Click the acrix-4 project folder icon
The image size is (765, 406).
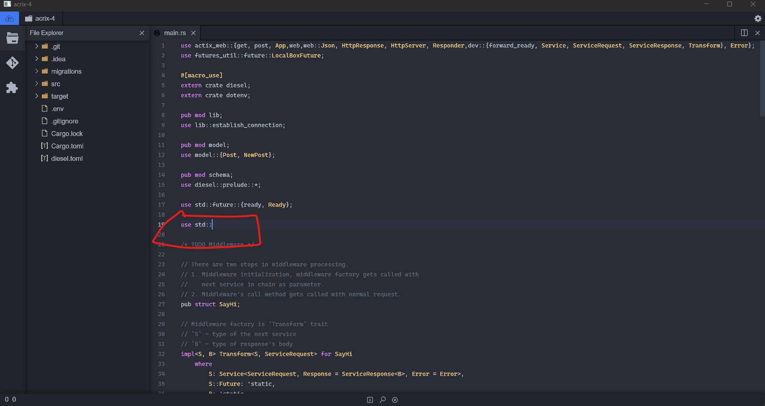pyautogui.click(x=28, y=18)
